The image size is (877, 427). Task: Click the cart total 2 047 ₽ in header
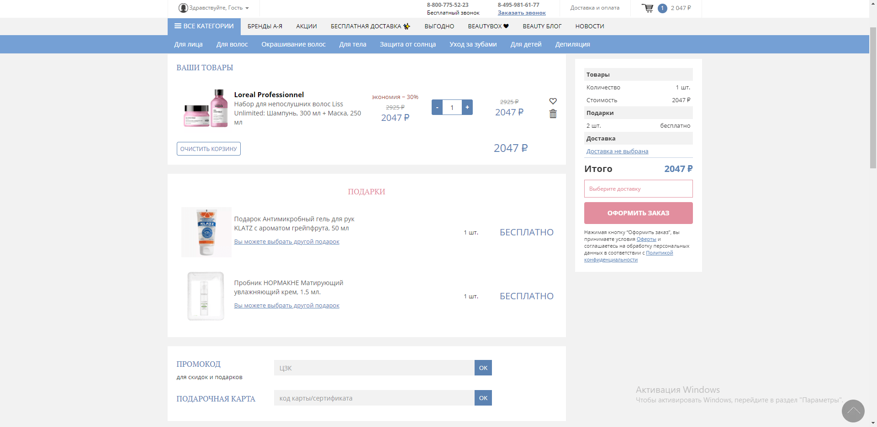[681, 8]
